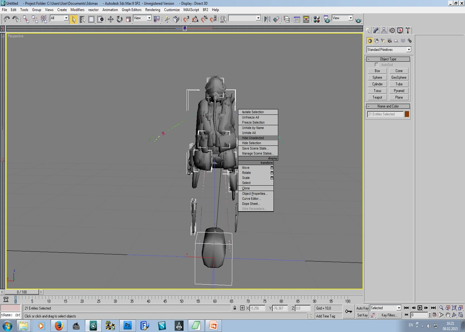Click the Quick Render teapot icon
This screenshot has width=465, height=332.
coord(358,20)
